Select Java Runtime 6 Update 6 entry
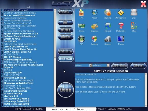This screenshot has width=148, height=111. coord(16,99)
